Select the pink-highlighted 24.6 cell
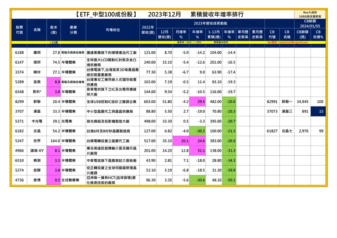 point(197,141)
